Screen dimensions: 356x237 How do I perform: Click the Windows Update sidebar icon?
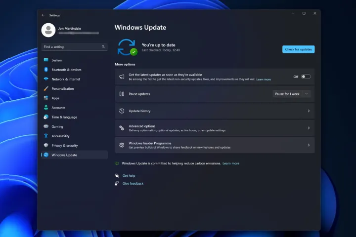[46, 155]
